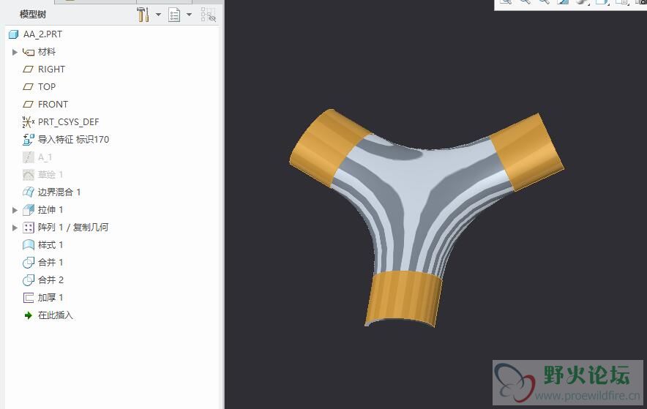Pick the bottom orange tube end on model
647x409 pixels.
[403, 299]
